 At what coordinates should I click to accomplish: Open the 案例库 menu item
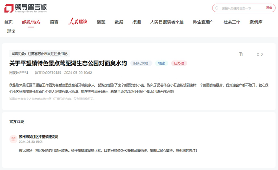tap(256, 22)
